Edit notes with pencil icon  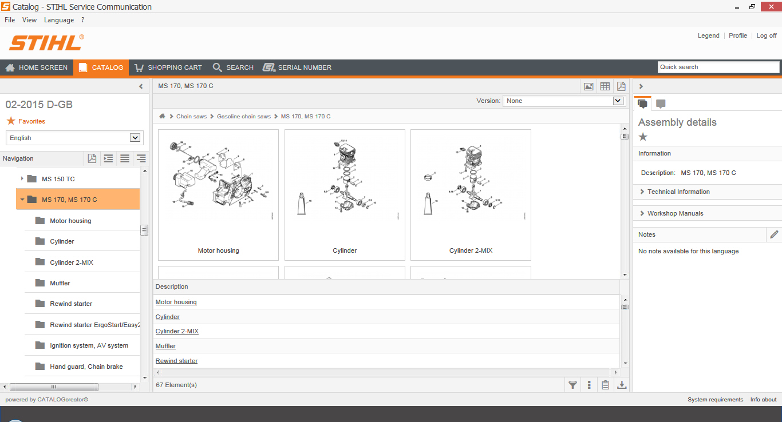[x=774, y=234]
